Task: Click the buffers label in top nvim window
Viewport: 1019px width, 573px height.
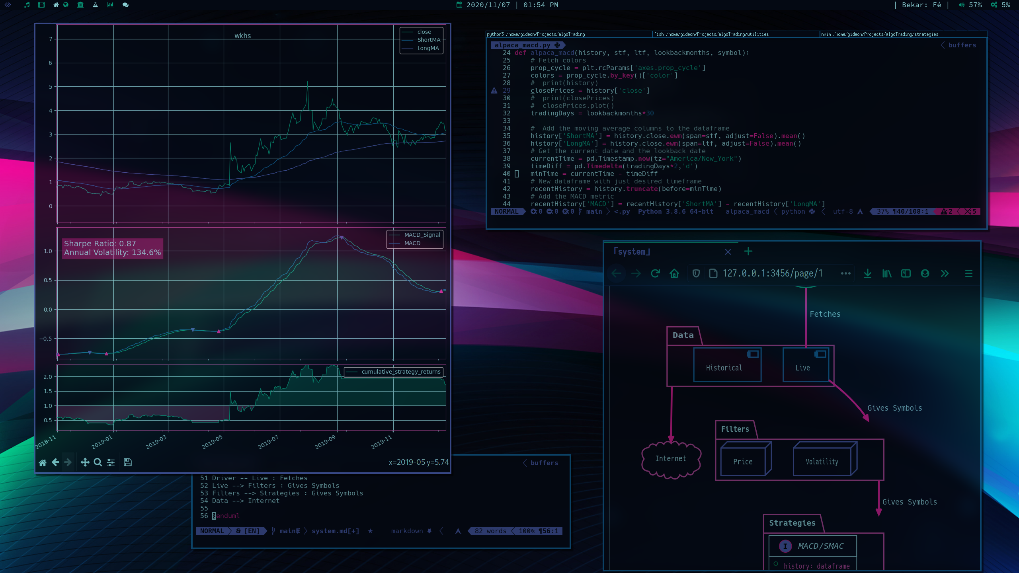Action: 962,45
